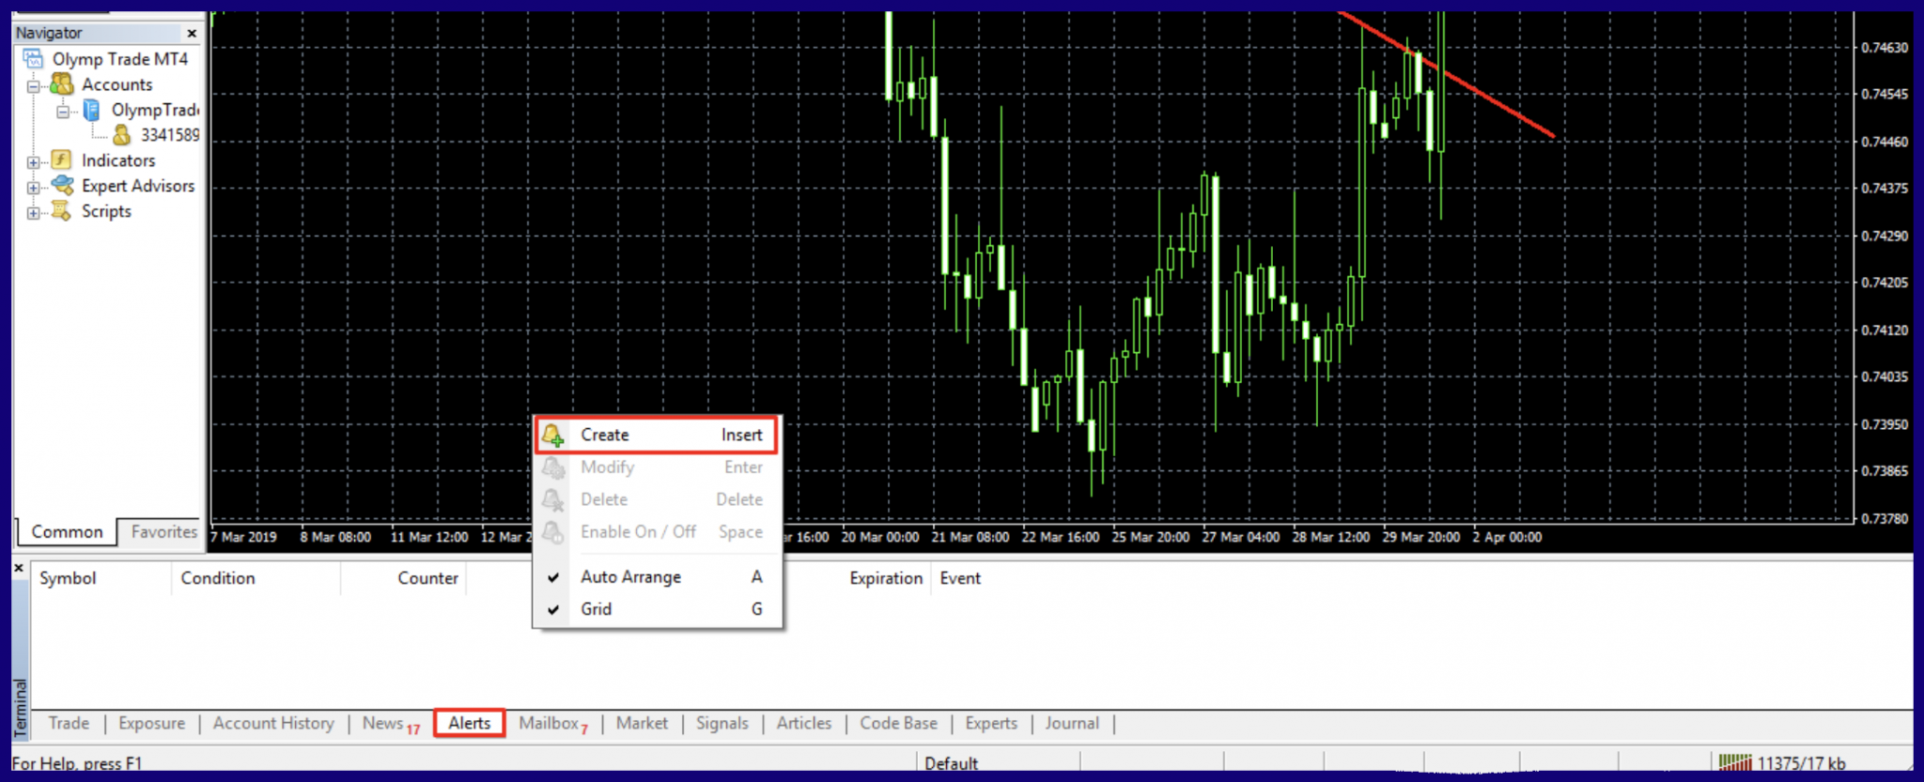Expand the Indicators tree node
This screenshot has width=1924, height=782.
click(x=34, y=162)
